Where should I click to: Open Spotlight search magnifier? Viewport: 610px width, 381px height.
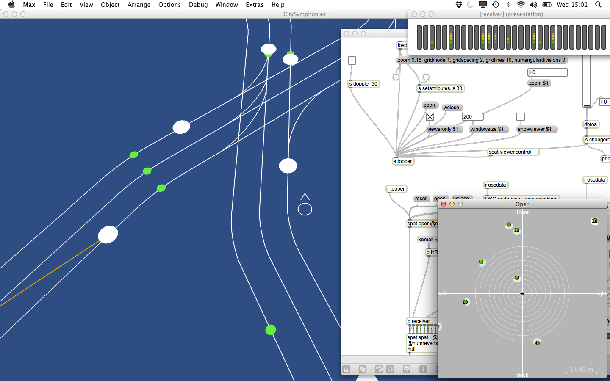tap(598, 5)
